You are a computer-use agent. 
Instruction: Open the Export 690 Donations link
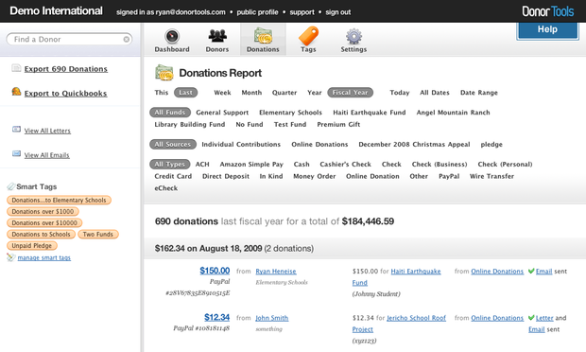pyautogui.click(x=66, y=69)
